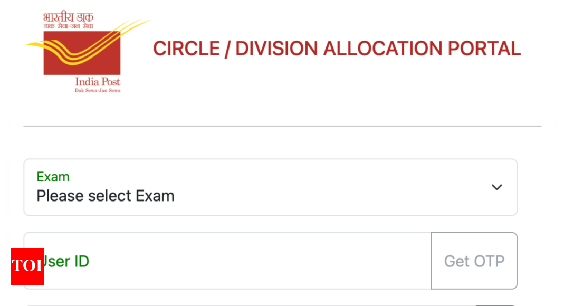Click the word 'CIRCLE' in the title
564x306 pixels.
tap(186, 49)
